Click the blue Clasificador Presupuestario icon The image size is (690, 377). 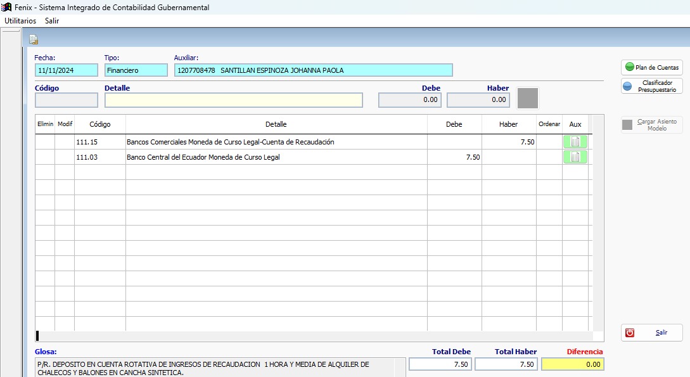(627, 87)
